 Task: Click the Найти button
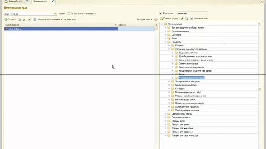point(62,14)
